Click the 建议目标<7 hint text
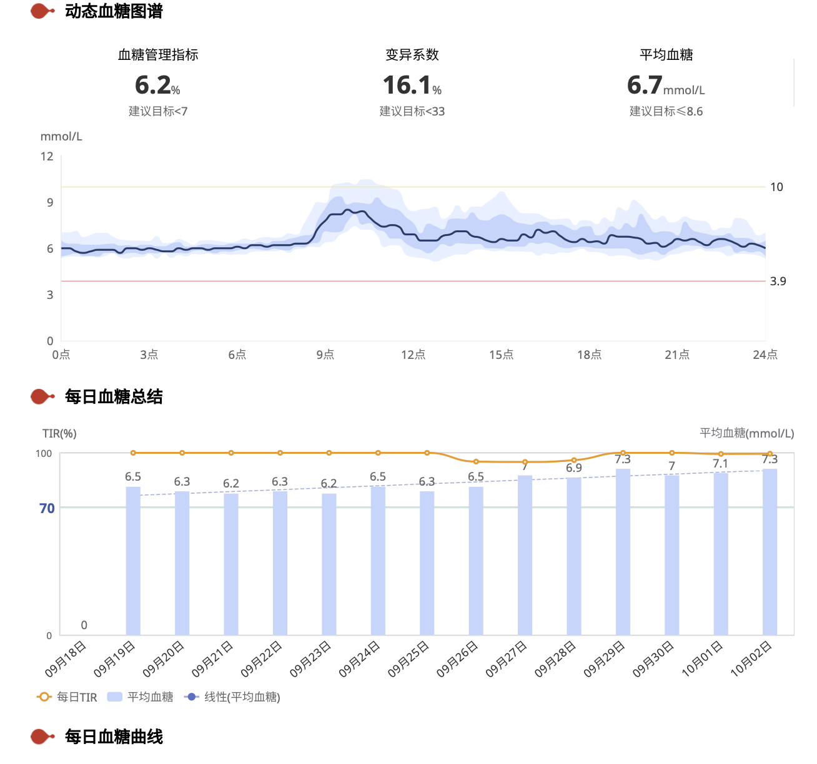The width and height of the screenshot is (817, 764). coord(158,111)
